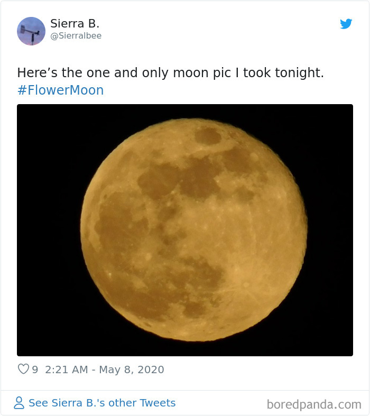Click the weather vane in avatar image
The width and height of the screenshot is (370, 416).
(x=31, y=34)
